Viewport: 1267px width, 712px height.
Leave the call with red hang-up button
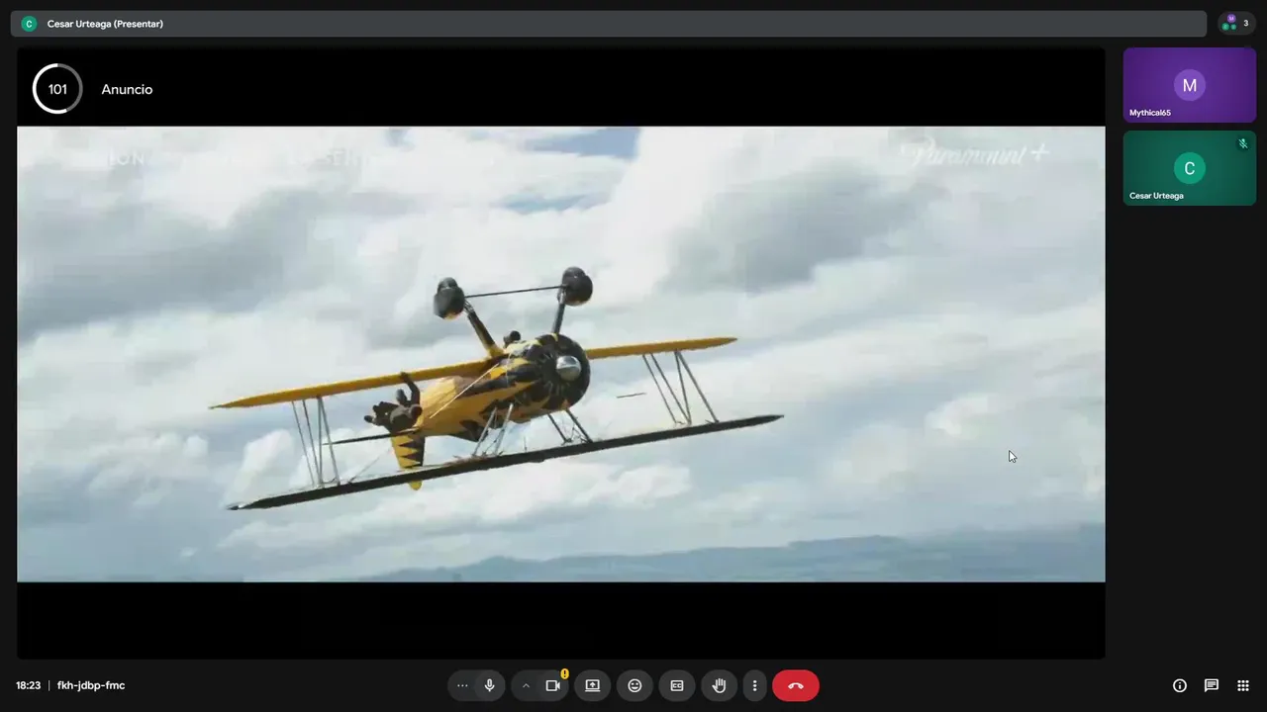click(796, 685)
